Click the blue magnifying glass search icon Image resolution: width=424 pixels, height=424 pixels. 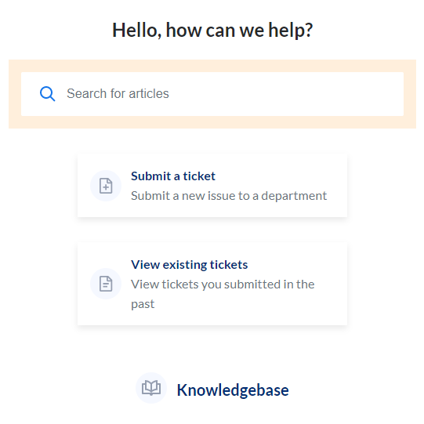point(47,94)
